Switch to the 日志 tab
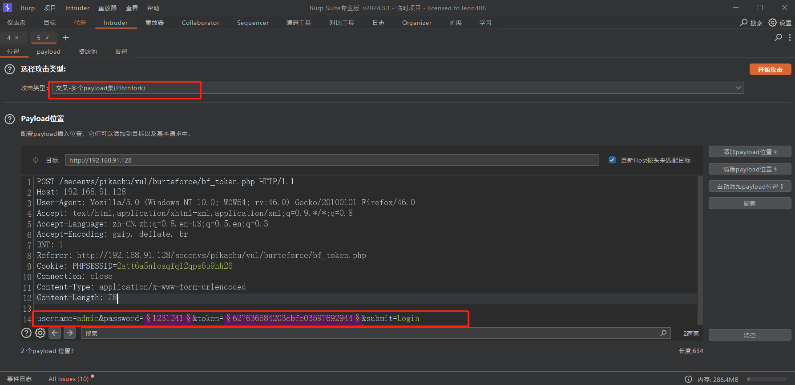 (x=378, y=23)
